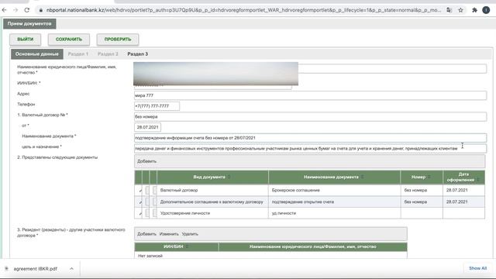Select Брокерское соглашение table cell
Screen dimensions: 496x279
coord(334,190)
